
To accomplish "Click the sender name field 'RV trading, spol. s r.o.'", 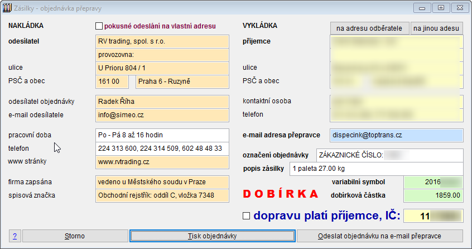I will click(x=161, y=41).
